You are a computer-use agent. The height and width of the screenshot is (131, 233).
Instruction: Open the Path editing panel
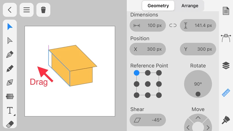226,38
